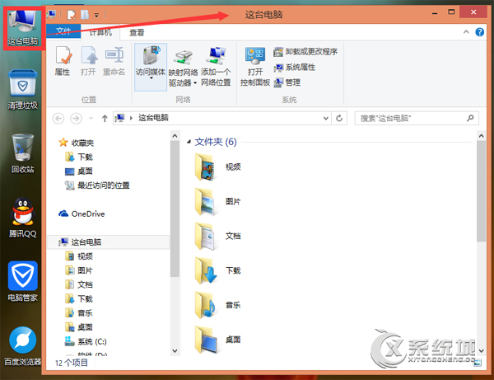The width and height of the screenshot is (494, 380).
Task: Click 这台电脑 in the address bar
Action: tap(153, 118)
